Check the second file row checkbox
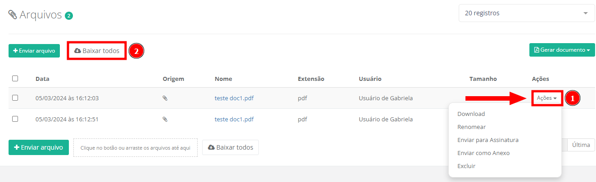This screenshot has height=182, width=596. (x=15, y=120)
